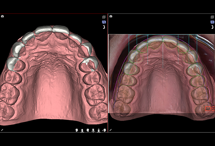This screenshot has height=146, width=215.
Task: Expand the right overlay view with the diagonal arrow
Action: tap(111, 130)
